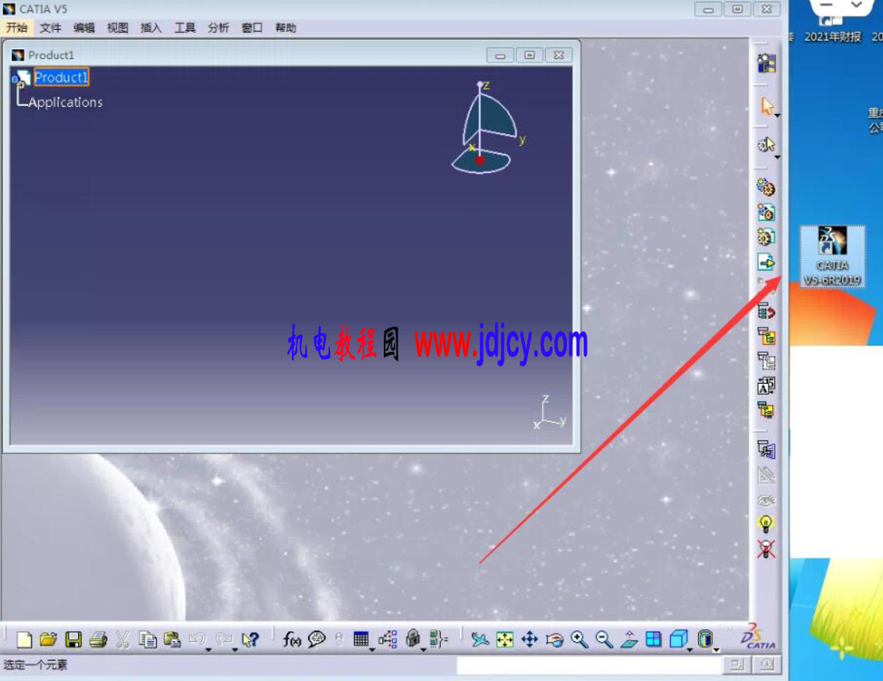Select the Applications tree node

click(66, 102)
